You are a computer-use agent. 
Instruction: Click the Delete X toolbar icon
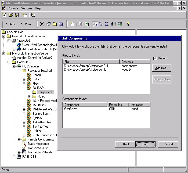click(x=42, y=24)
